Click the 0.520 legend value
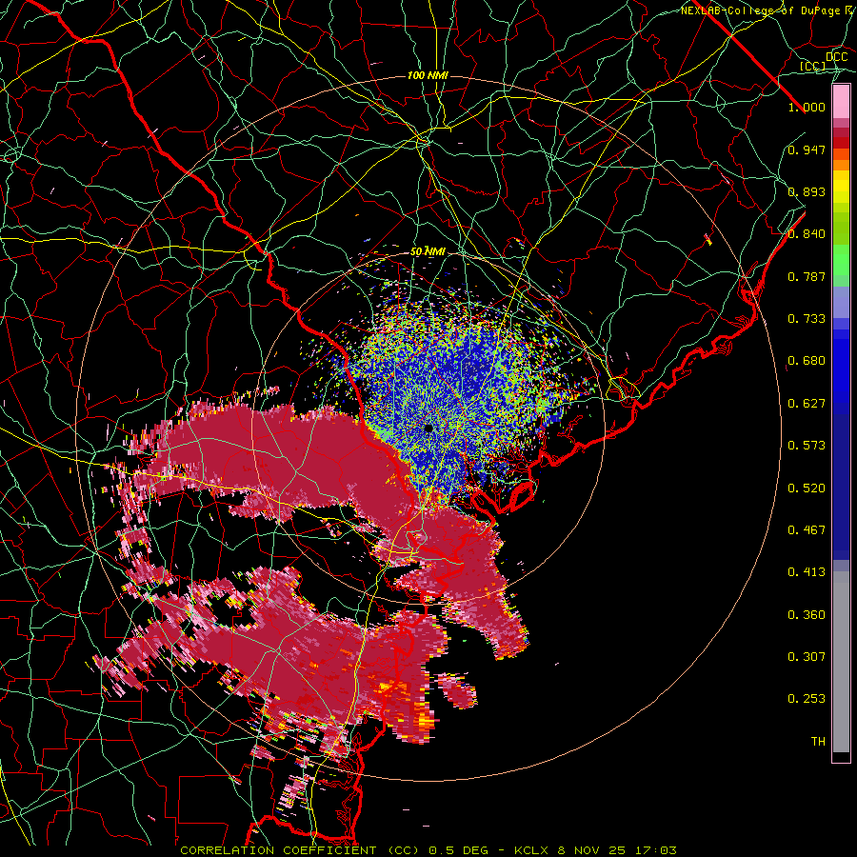The image size is (857, 857). pos(807,488)
